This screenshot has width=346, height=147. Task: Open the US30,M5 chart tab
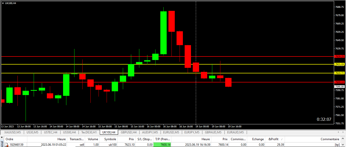32,132
